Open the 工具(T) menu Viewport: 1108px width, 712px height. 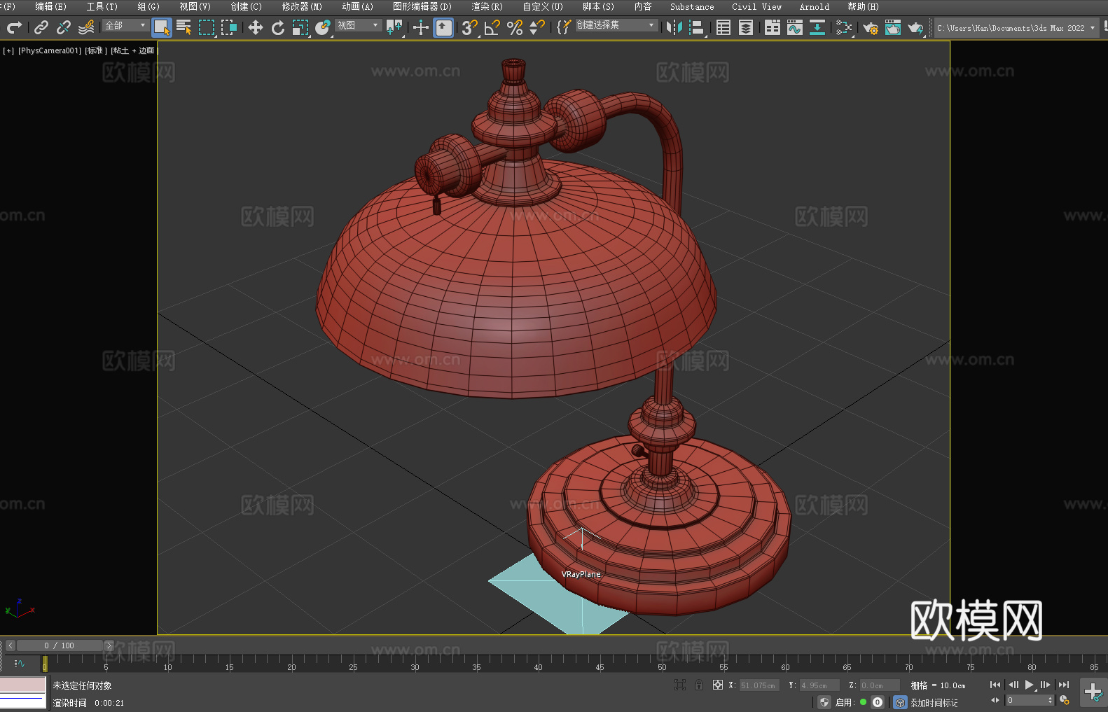pos(102,6)
